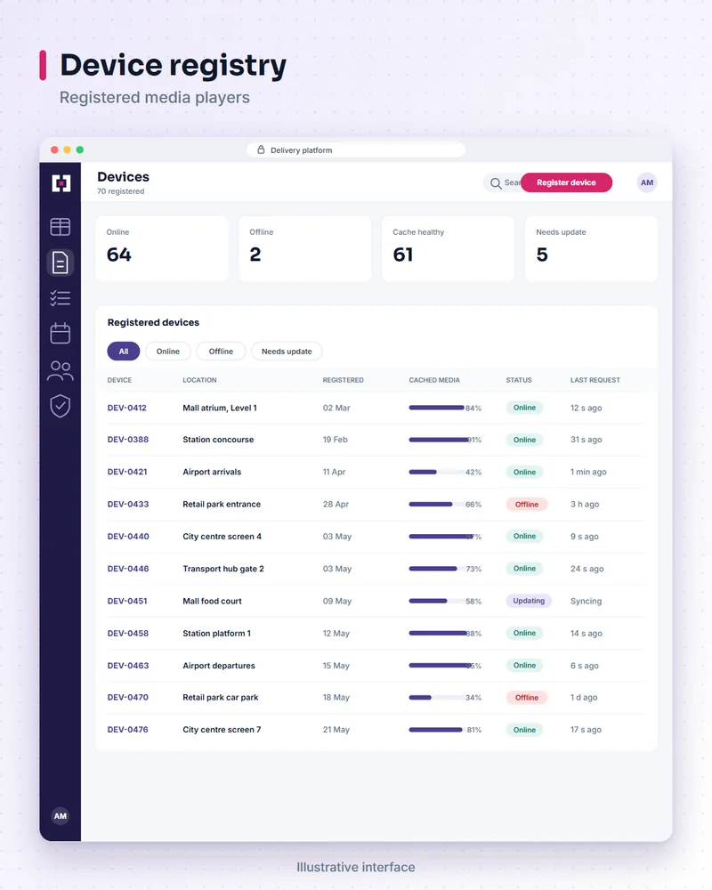
Task: Click the REGISTERED column header
Action: click(343, 380)
